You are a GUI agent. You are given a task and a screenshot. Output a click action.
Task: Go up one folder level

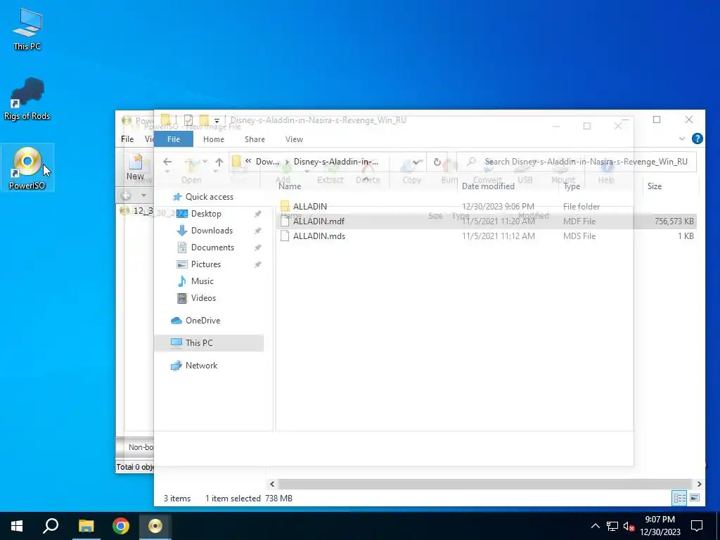tap(219, 162)
